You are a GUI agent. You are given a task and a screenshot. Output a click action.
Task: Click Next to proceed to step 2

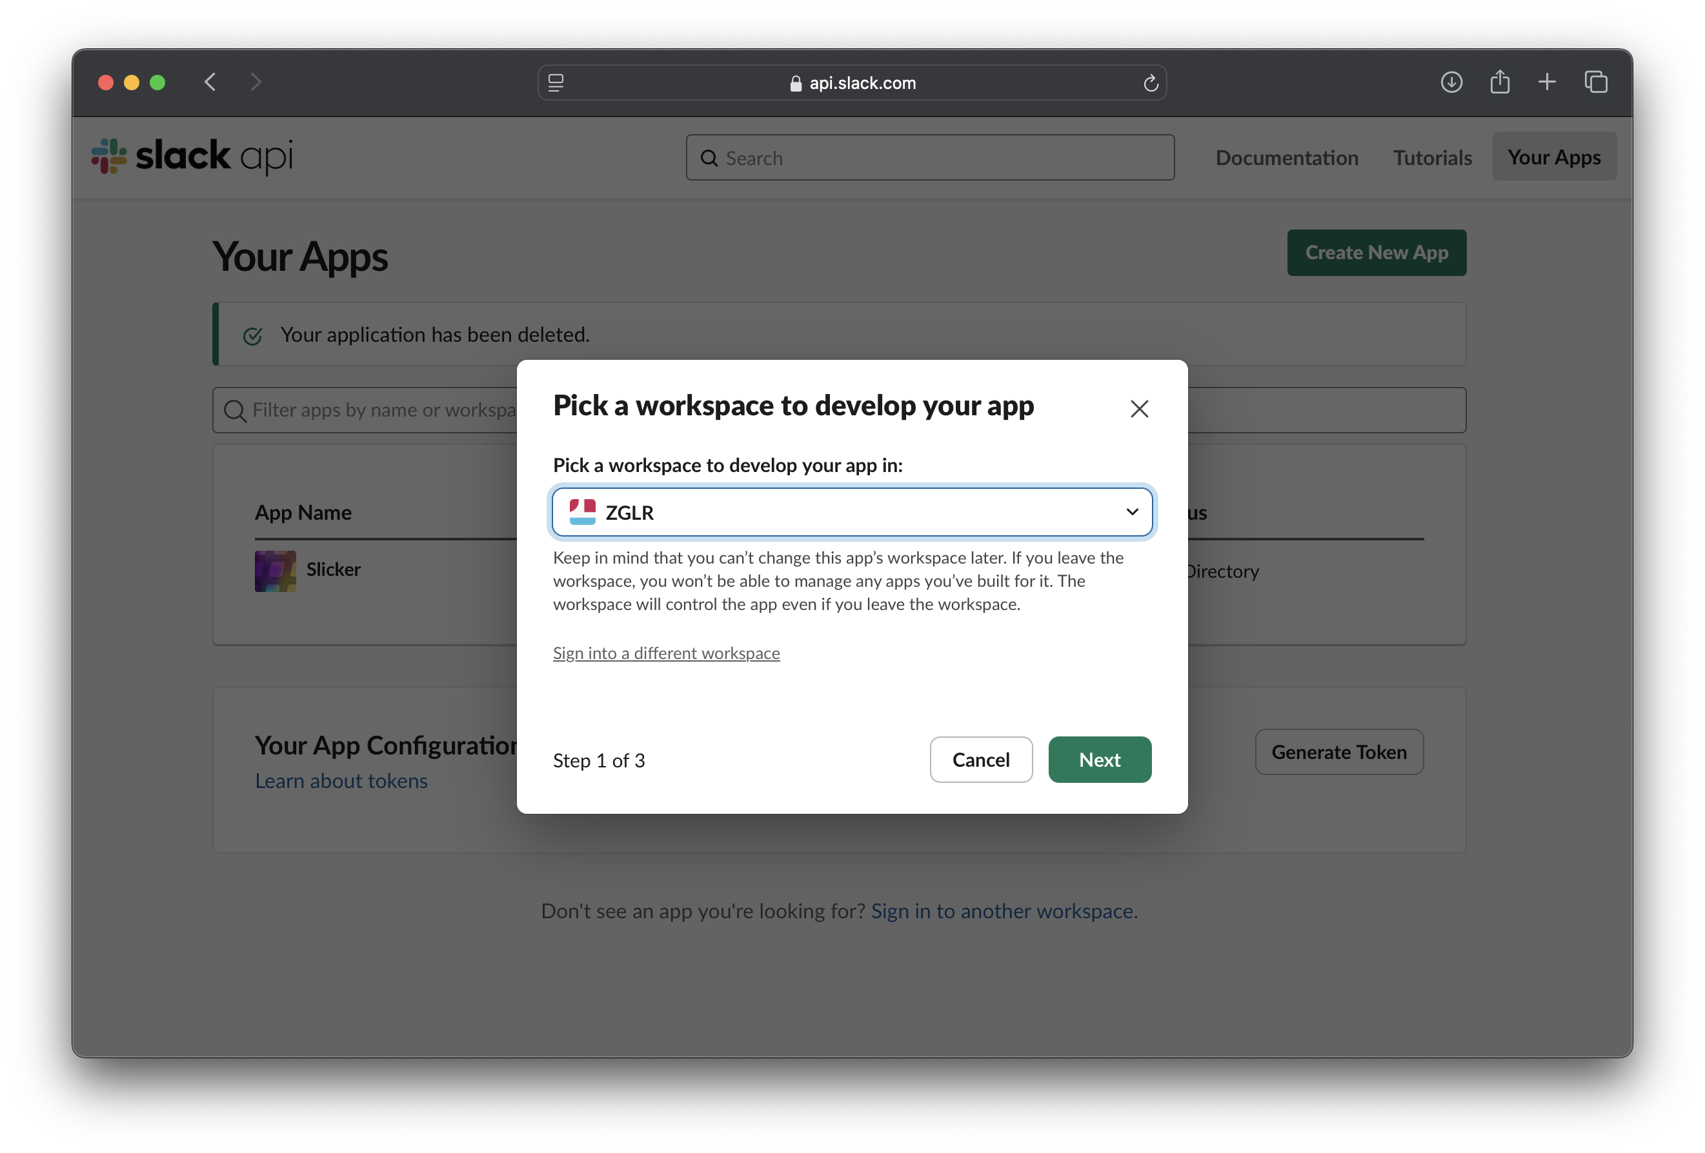[x=1099, y=760]
